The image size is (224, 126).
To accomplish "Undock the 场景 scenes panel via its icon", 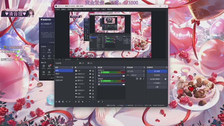I will (72, 67).
